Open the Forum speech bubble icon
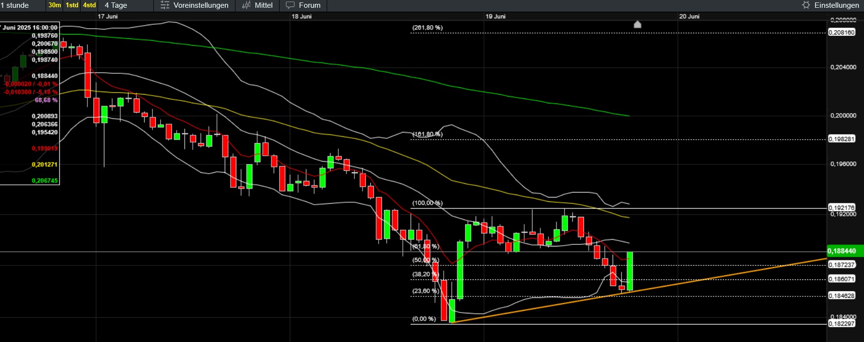The image size is (864, 342). tap(290, 5)
